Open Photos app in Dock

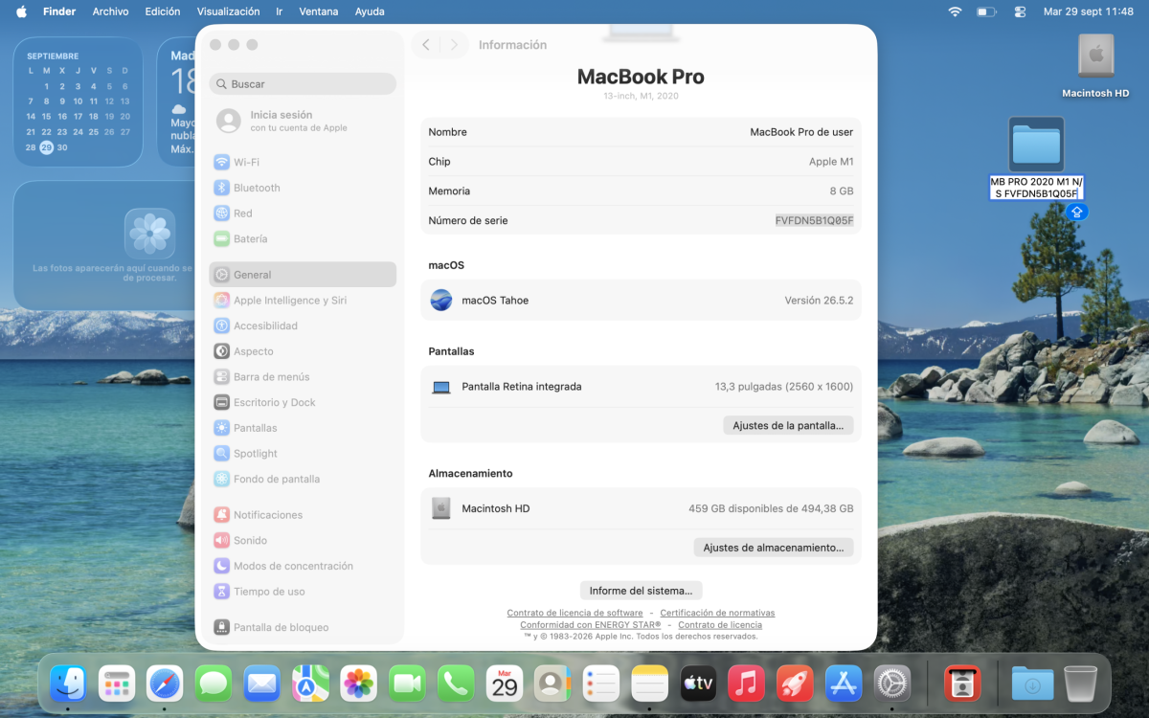click(359, 684)
